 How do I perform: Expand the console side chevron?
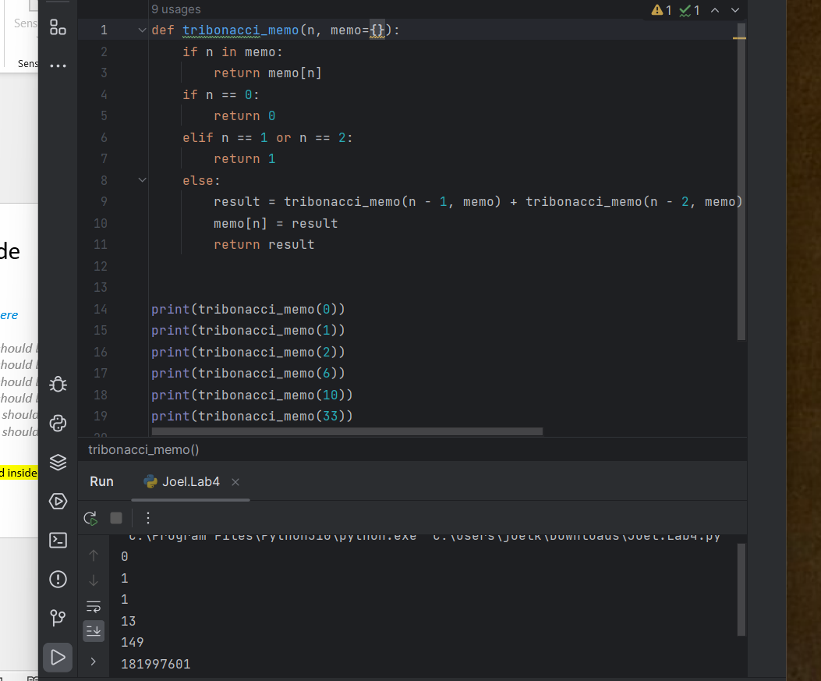pos(94,661)
